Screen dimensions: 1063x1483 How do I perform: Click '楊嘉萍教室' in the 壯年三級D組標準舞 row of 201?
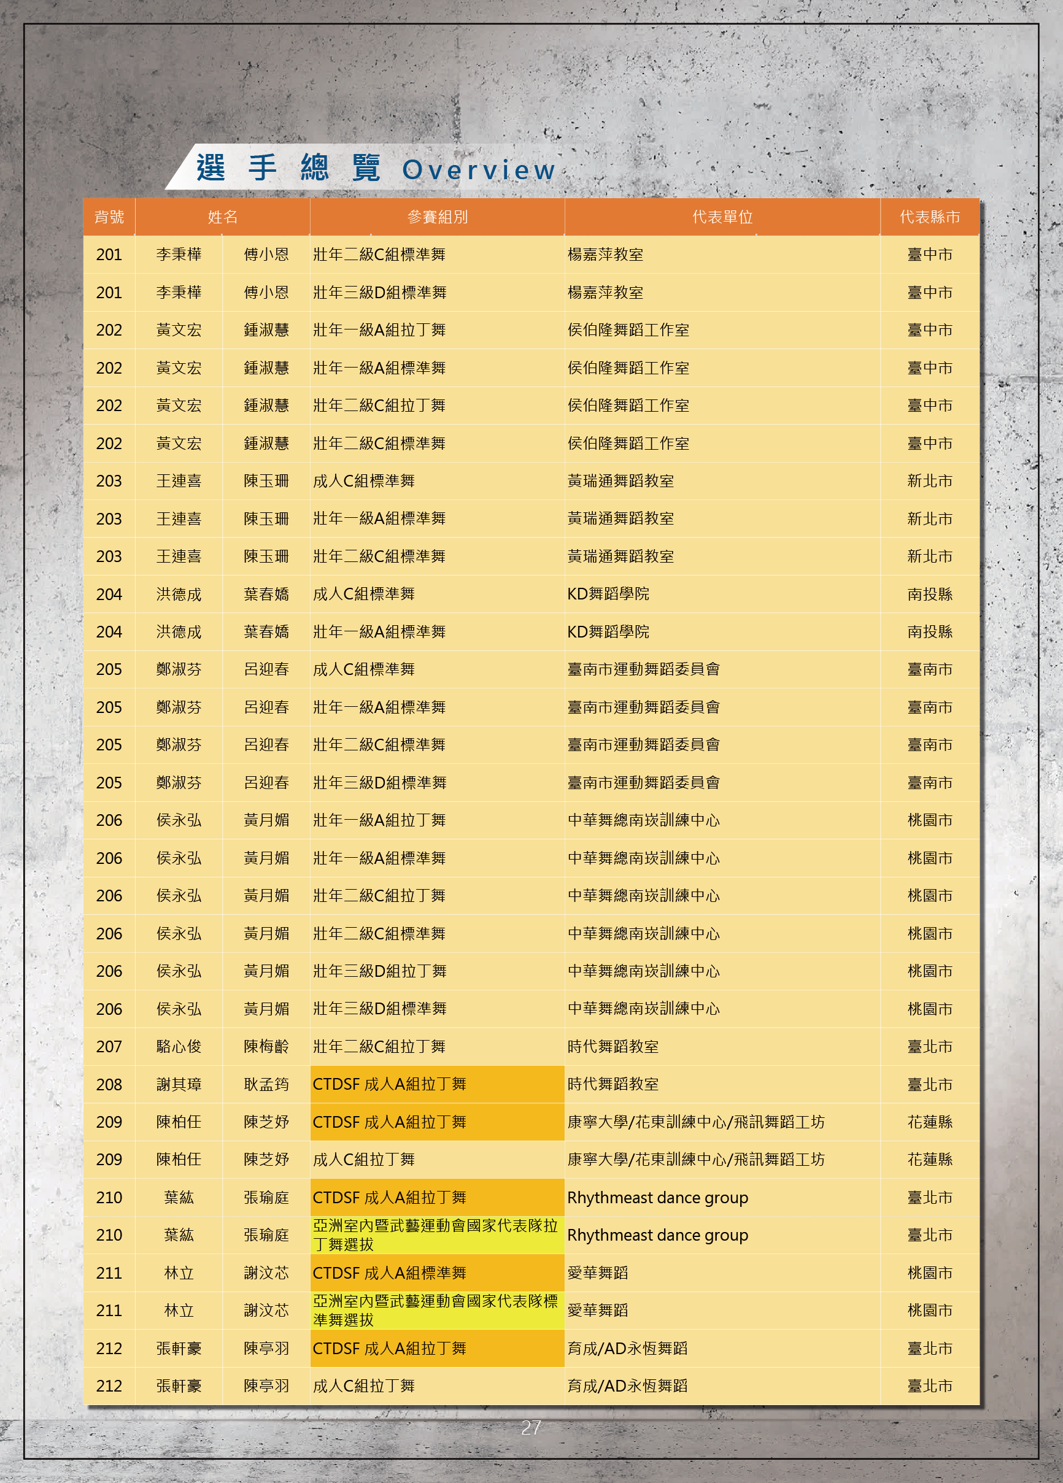coord(605,292)
